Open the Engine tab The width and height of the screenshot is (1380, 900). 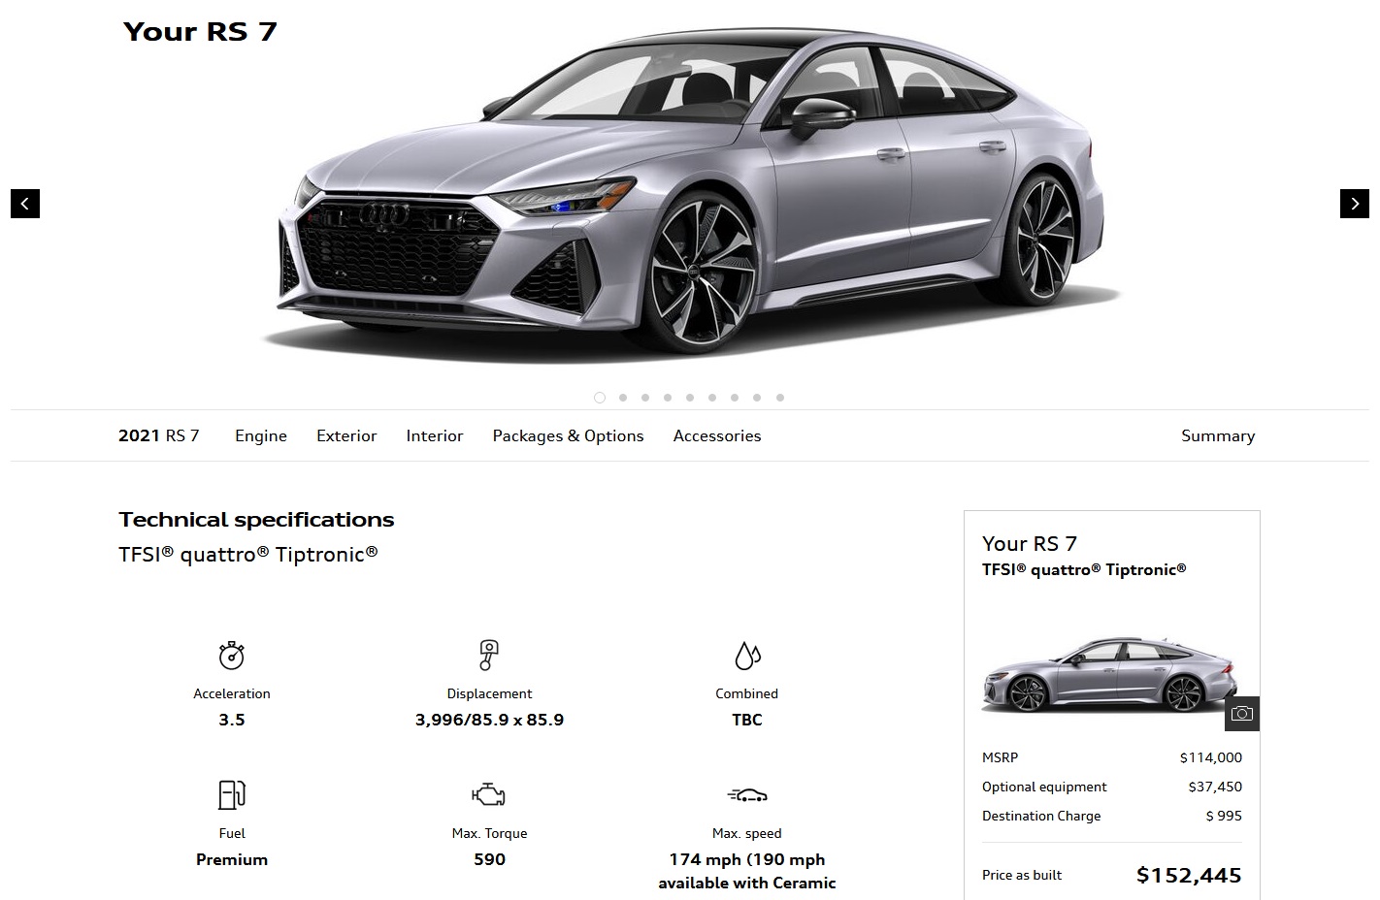tap(261, 435)
